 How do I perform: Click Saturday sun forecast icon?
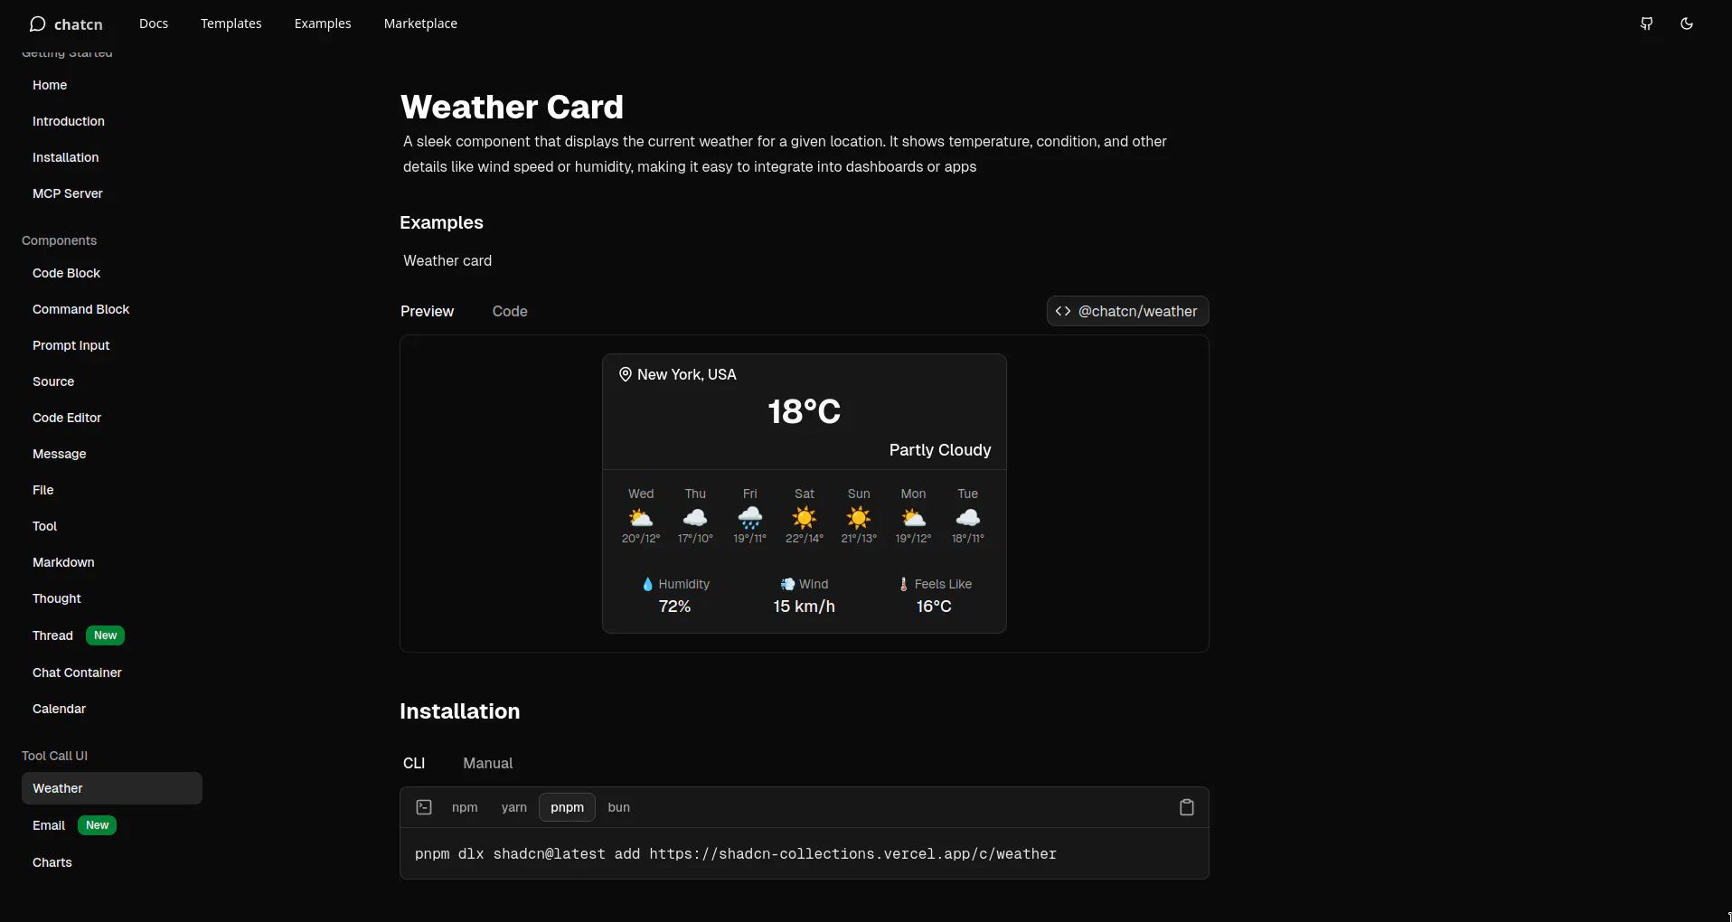(x=805, y=518)
